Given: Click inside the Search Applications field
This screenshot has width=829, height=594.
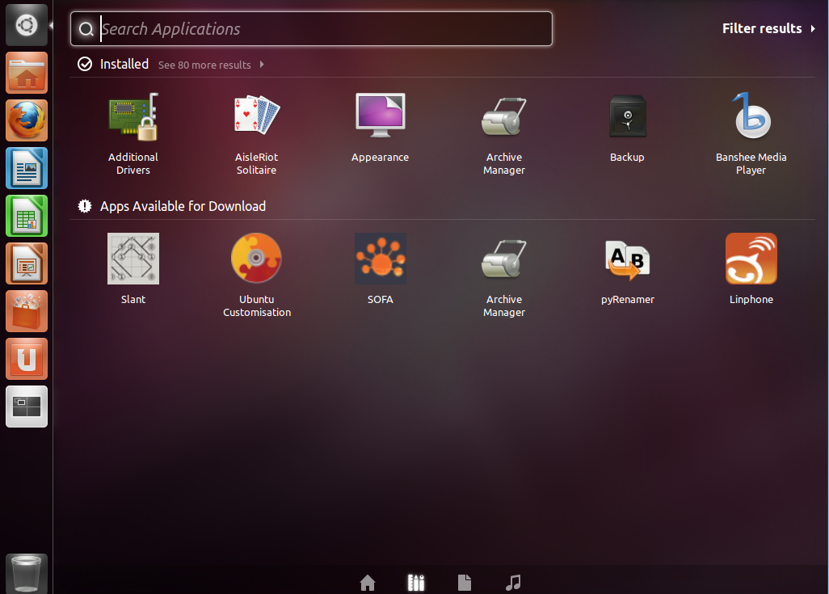Looking at the screenshot, I should click(x=311, y=28).
